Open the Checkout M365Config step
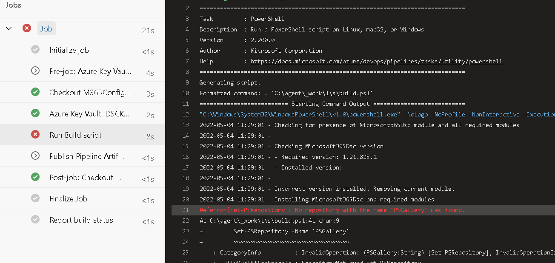The height and width of the screenshot is (263, 555). pyautogui.click(x=82, y=92)
